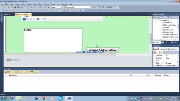
Task: Mute the media player with the speaker icon
Action: tap(38, 19)
